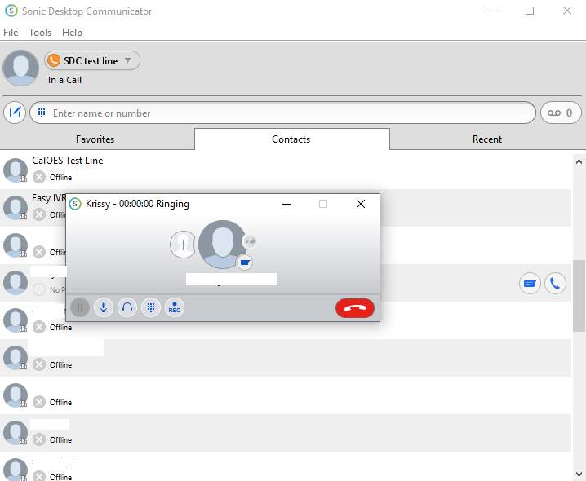The height and width of the screenshot is (481, 586).
Task: Minimize the Krissy call window
Action: 286,204
